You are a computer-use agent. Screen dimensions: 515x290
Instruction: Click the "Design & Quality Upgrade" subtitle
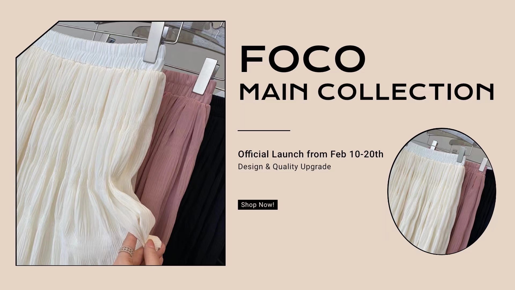[x=284, y=167]
